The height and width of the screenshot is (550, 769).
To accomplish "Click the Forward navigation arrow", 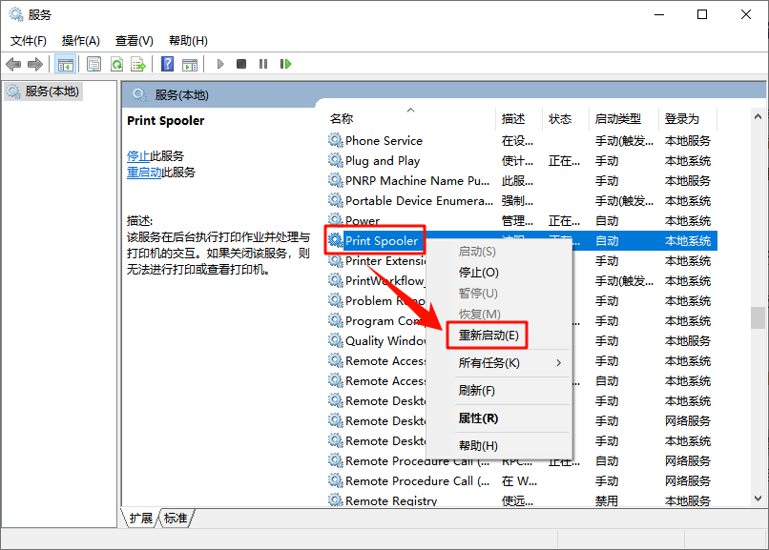I will (34, 64).
